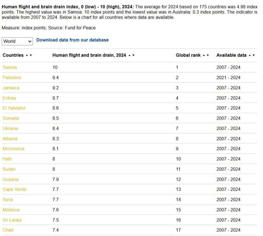263x236 pixels.
Task: Sort brain drain 2024 values descending
Action: click(x=133, y=55)
